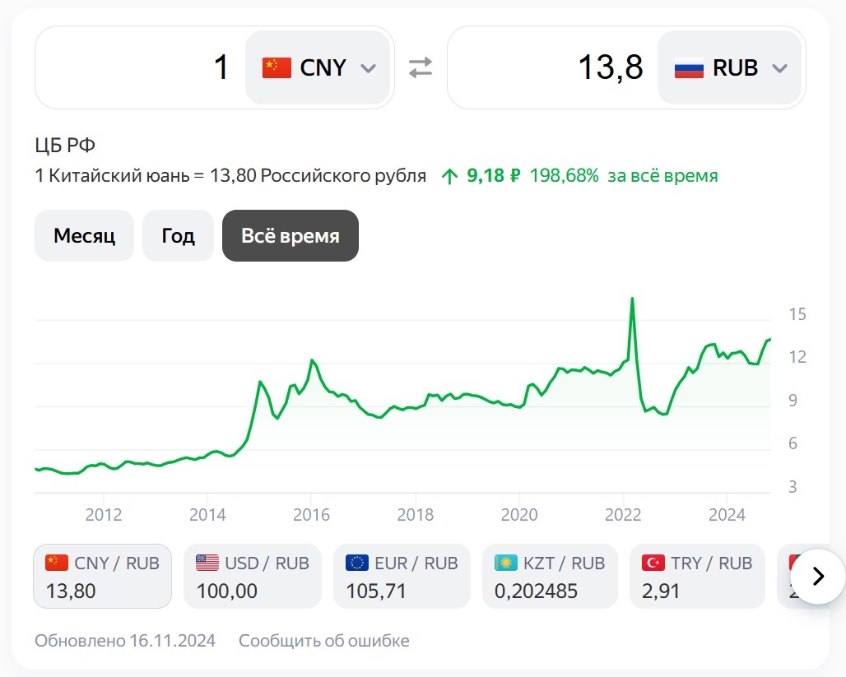Click the Russia flag in the target currency selector

point(689,68)
